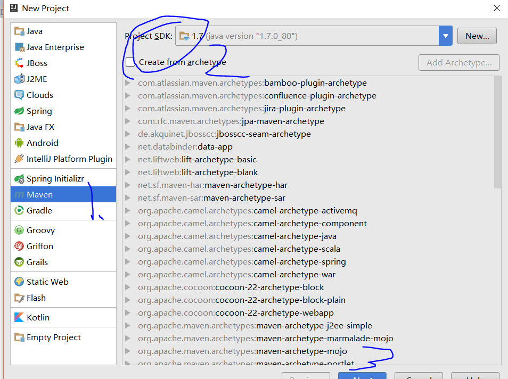Screen dimensions: 508x379
Task: Click the Maven m icon
Action: click(20, 195)
